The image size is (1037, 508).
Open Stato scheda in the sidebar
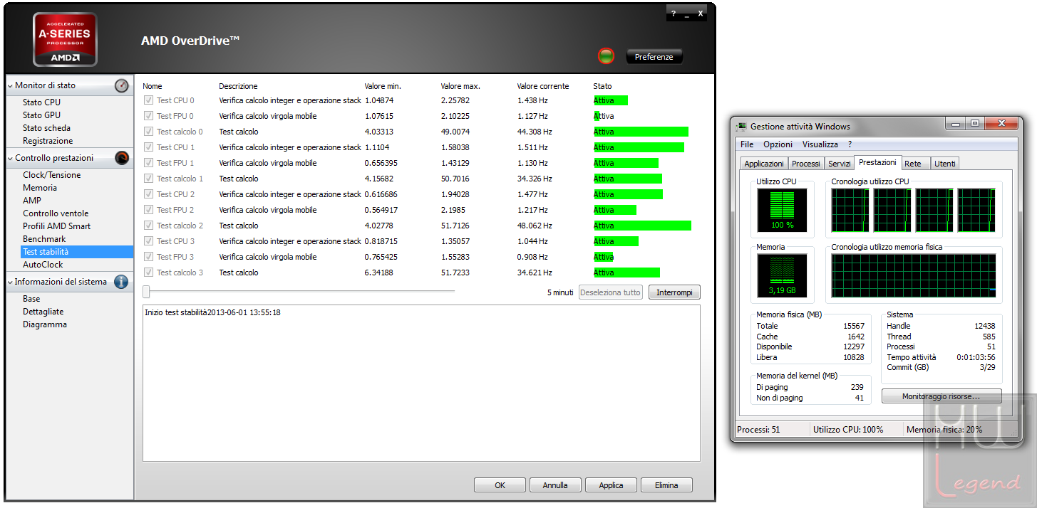(46, 128)
